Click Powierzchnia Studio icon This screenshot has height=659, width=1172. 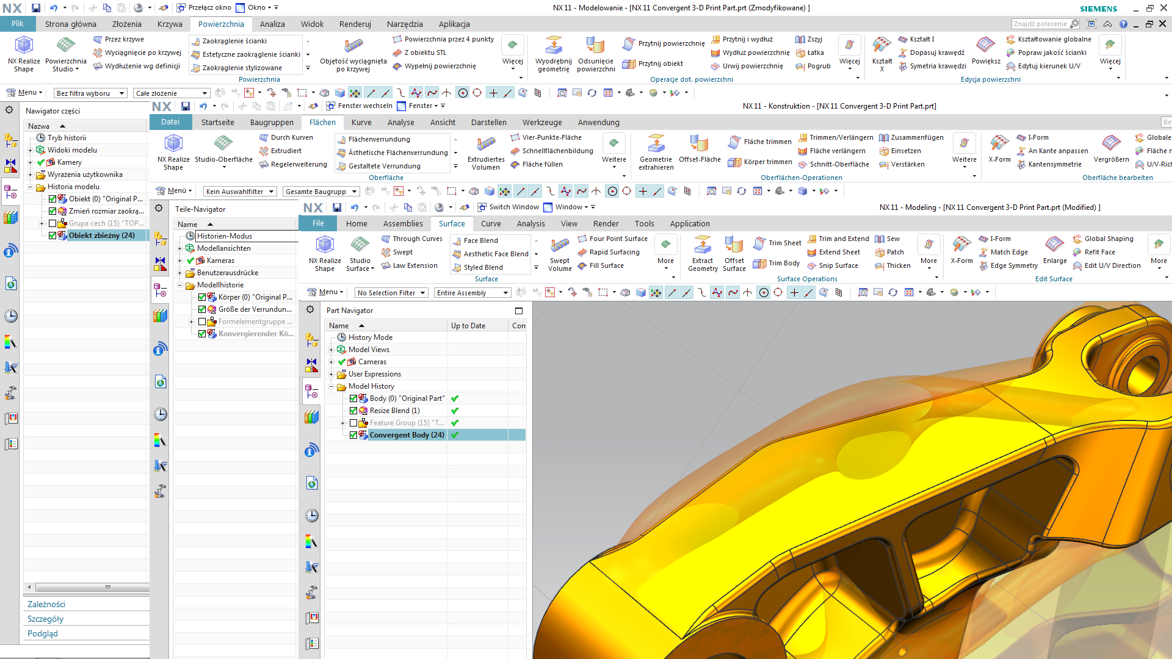tap(65, 54)
